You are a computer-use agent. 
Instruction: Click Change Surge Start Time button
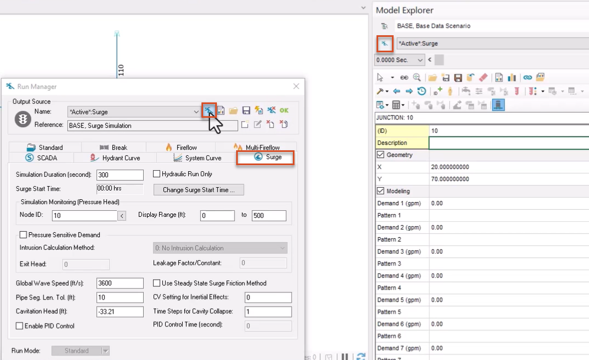tap(199, 190)
